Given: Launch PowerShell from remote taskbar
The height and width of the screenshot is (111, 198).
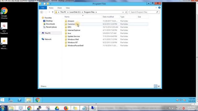Looking at the screenshot, I should tap(19, 100).
